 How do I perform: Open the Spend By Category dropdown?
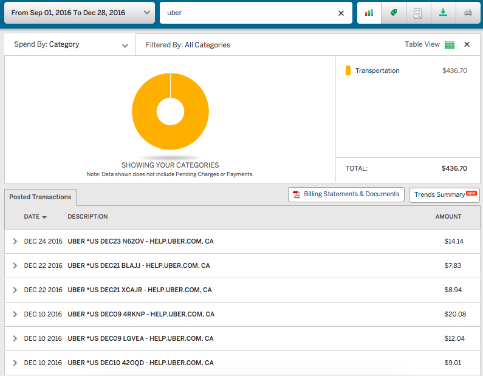point(70,44)
